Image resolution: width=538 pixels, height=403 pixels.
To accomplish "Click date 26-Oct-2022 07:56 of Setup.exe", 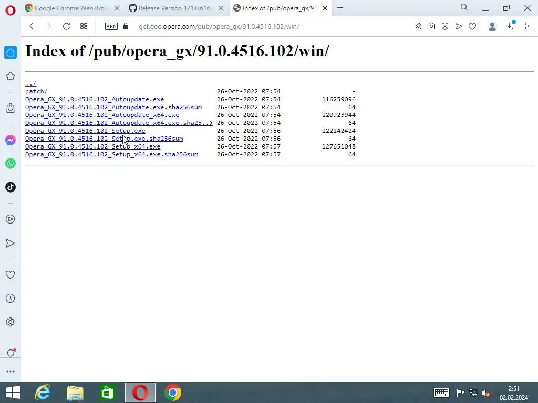I will 249,131.
